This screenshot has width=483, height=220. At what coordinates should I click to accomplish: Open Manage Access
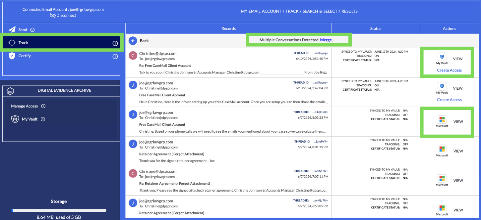[x=25, y=106]
